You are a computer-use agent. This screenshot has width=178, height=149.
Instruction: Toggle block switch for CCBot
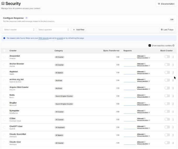click(167, 119)
